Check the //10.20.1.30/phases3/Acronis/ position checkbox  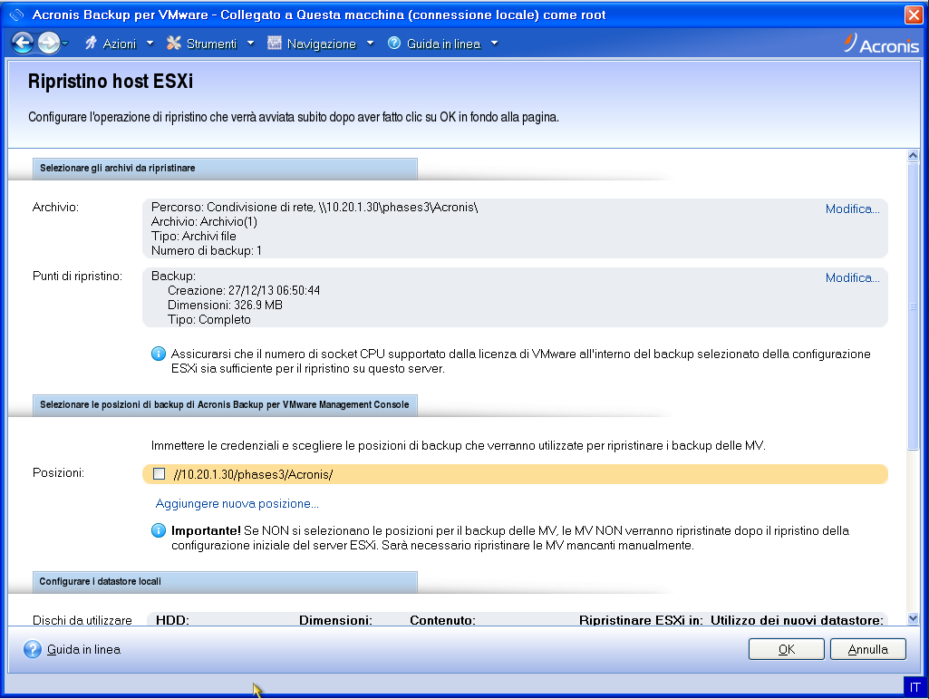pyautogui.click(x=159, y=474)
